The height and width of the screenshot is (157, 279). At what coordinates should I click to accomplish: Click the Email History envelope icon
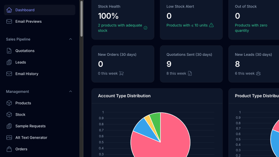tap(9, 74)
